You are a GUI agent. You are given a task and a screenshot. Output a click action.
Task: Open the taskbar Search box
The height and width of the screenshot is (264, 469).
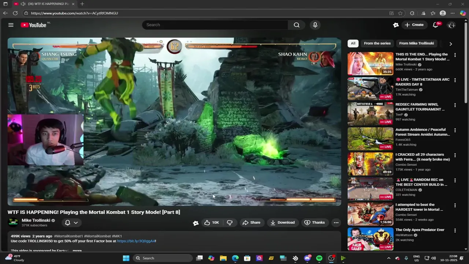[x=163, y=258]
